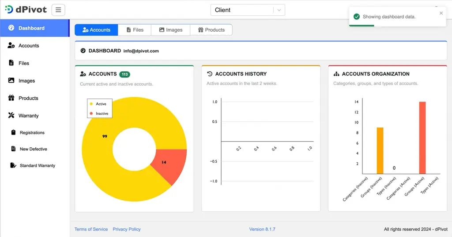452x237 pixels.
Task: Click the Categories (Inactive) axis label
Action: (x=355, y=189)
